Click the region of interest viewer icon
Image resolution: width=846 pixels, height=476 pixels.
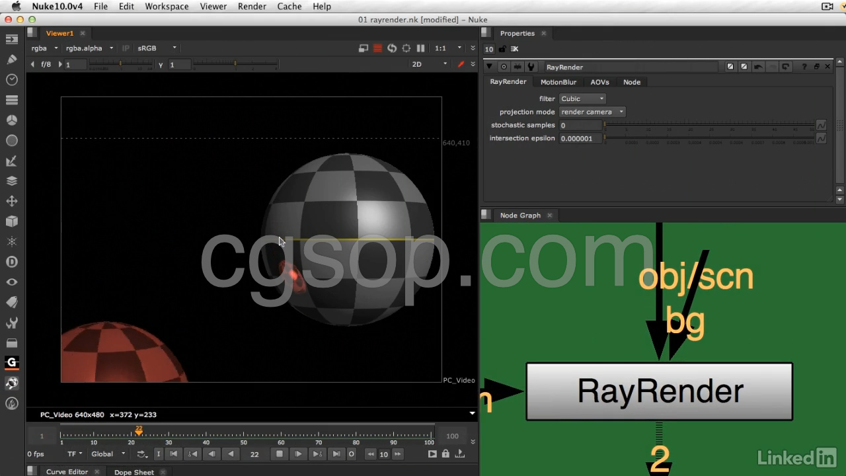pos(406,48)
